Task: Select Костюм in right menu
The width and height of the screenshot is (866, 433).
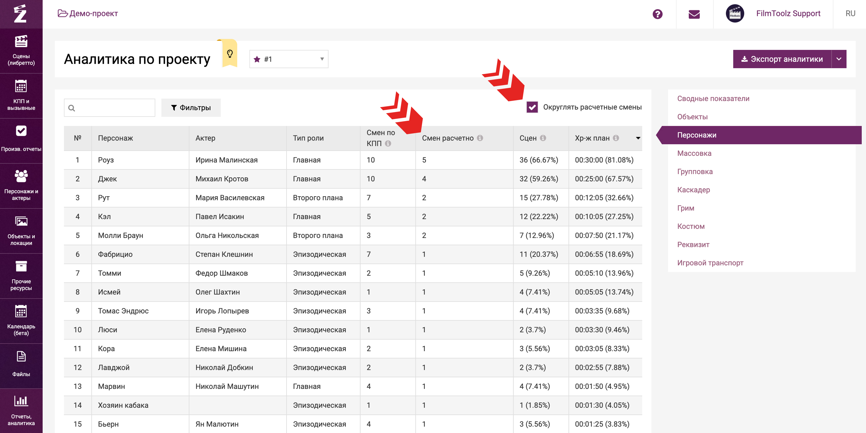Action: [691, 226]
